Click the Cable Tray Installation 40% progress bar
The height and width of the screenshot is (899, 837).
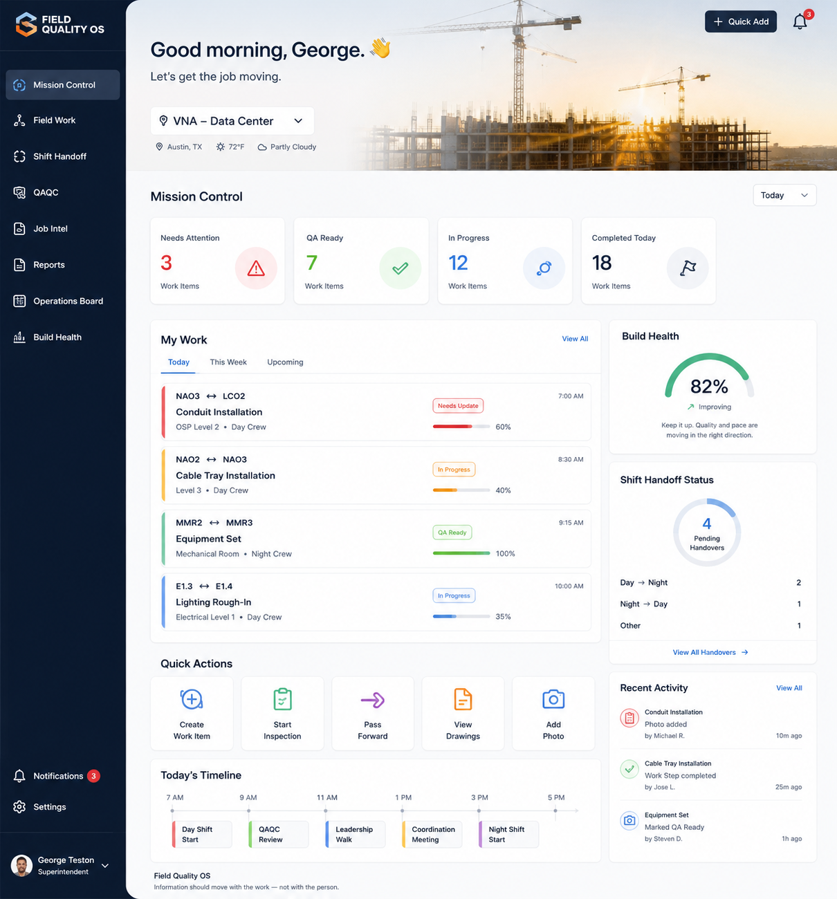461,490
